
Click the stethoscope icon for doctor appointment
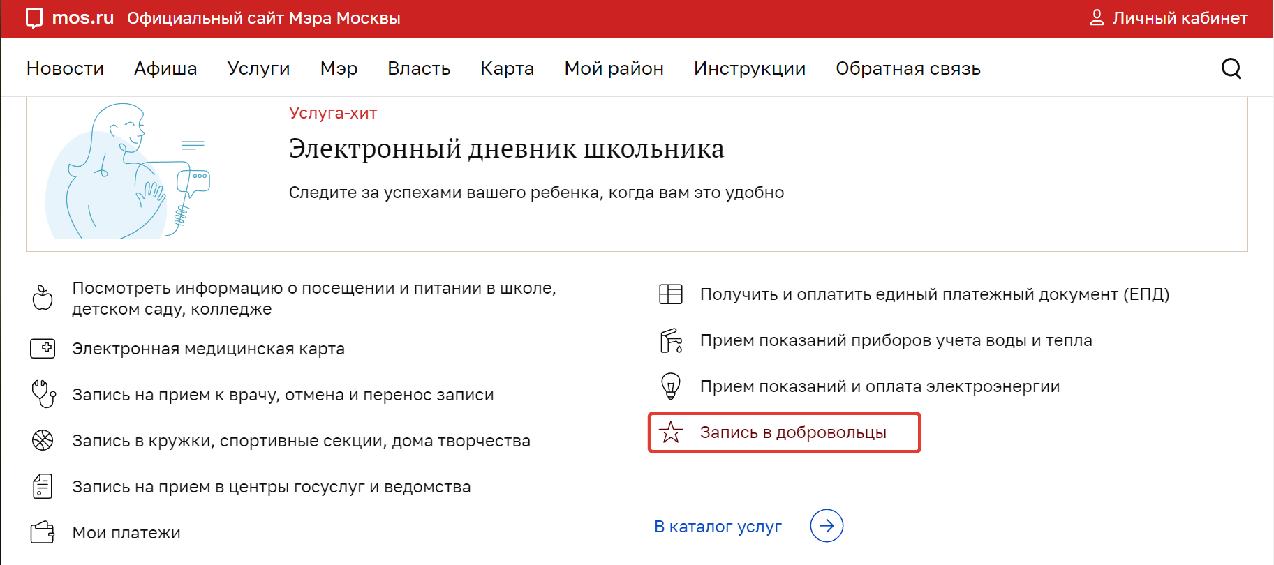click(x=43, y=393)
